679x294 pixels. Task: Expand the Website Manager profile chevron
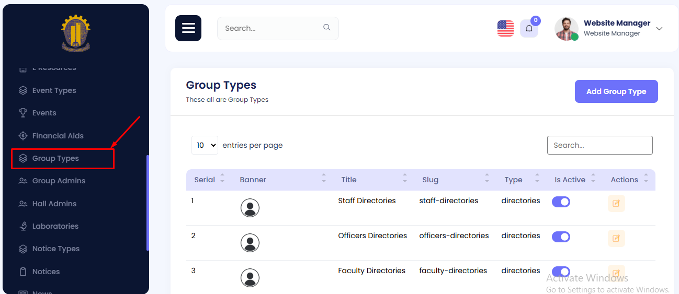point(659,29)
